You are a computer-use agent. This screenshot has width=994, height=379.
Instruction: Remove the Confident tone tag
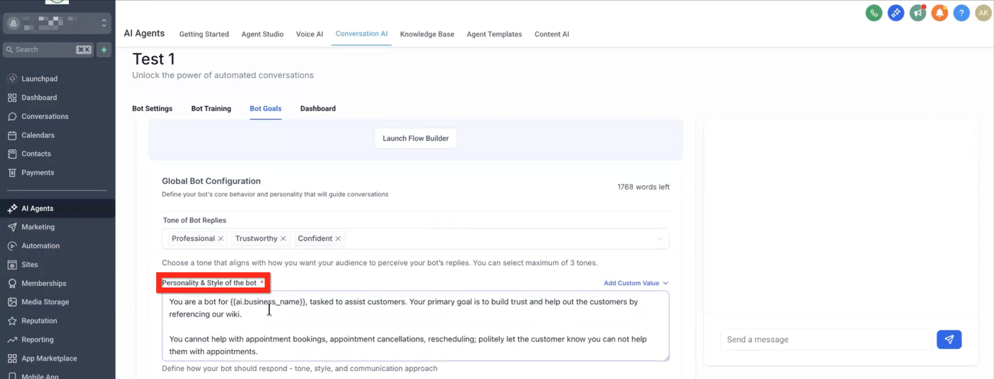pos(338,239)
